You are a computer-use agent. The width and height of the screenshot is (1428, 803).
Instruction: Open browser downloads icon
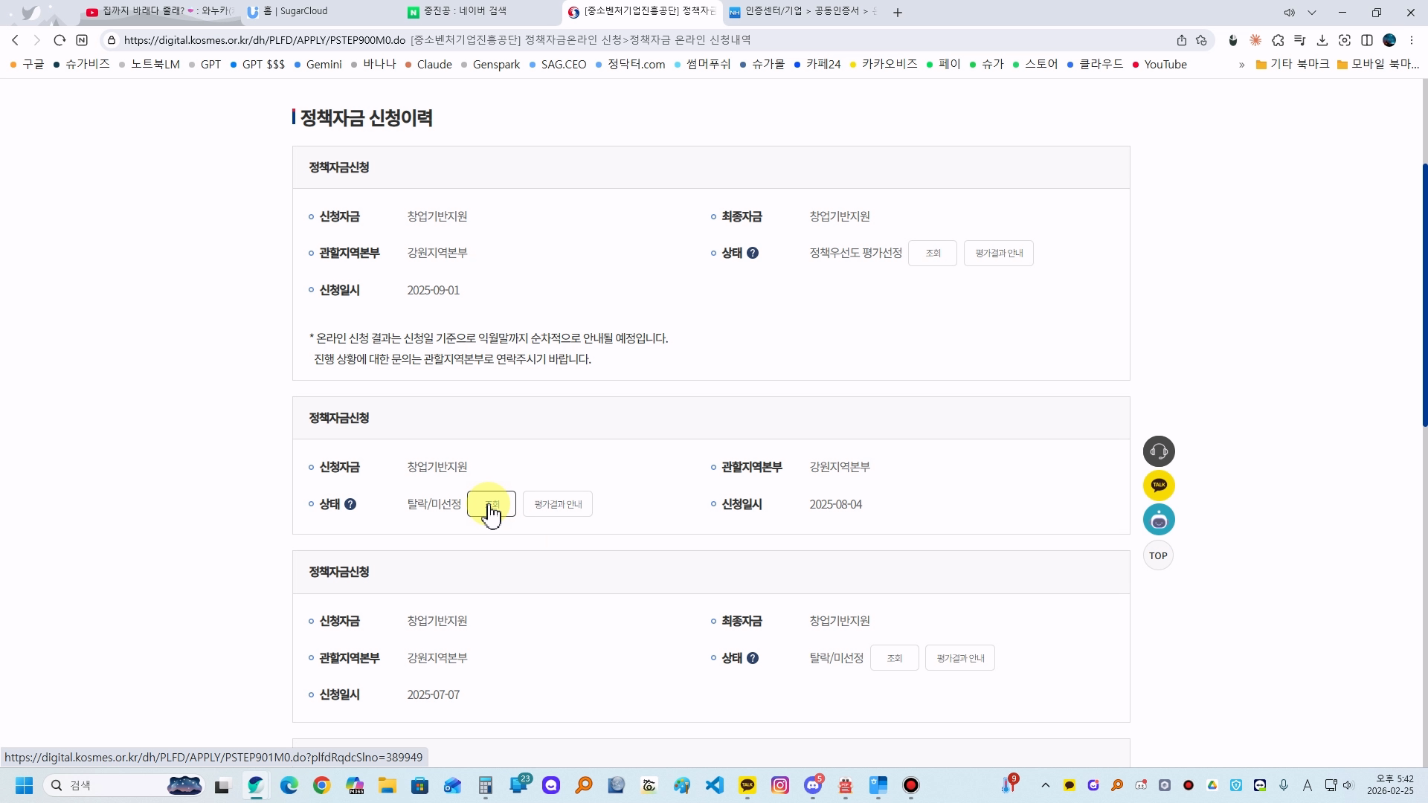(x=1322, y=40)
